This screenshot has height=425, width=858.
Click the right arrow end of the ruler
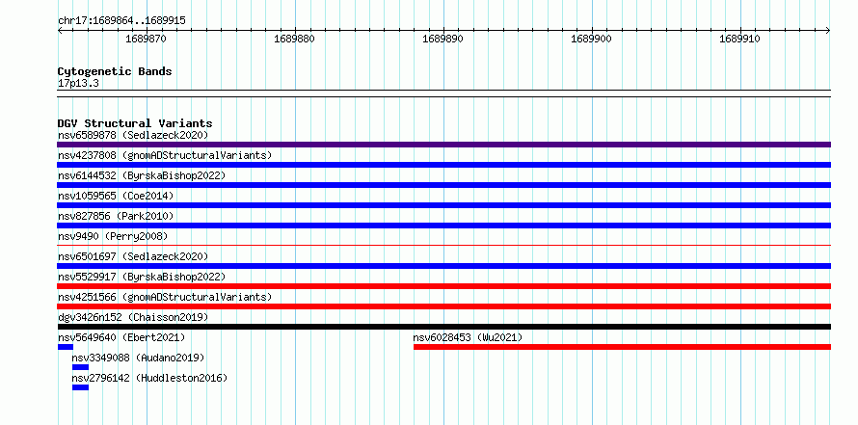[x=828, y=31]
